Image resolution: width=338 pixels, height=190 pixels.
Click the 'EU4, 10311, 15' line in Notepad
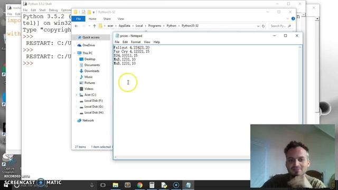(126, 55)
